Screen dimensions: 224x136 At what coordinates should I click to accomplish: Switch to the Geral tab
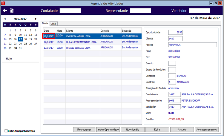point(53,24)
